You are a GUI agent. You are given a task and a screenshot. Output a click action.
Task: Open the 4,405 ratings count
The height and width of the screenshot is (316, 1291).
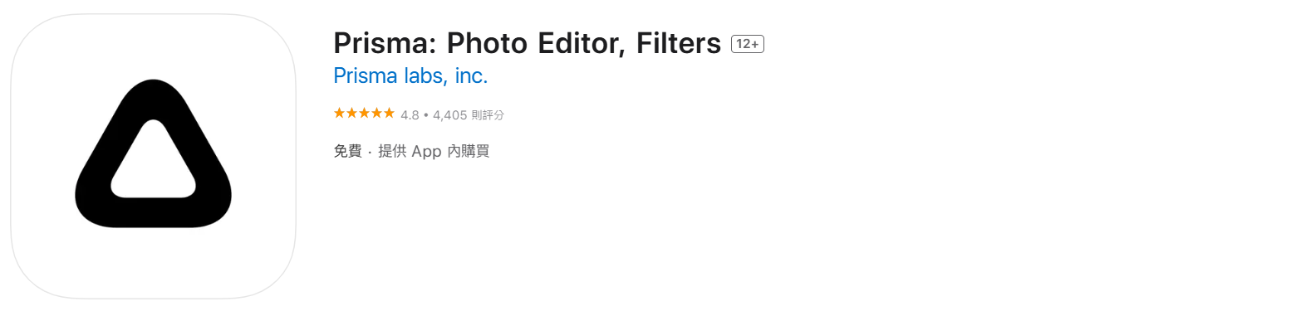click(x=449, y=115)
